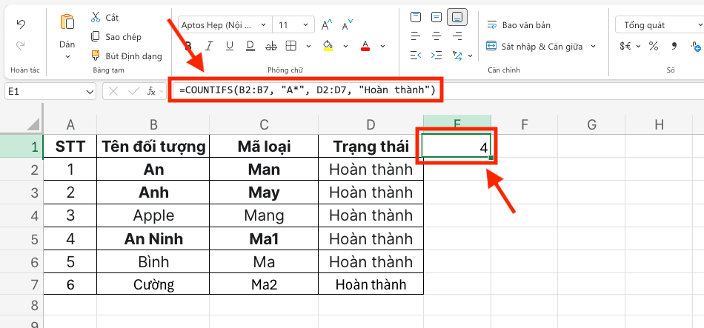The image size is (704, 328).
Task: Toggle strikethrough formatting
Action: point(271,46)
